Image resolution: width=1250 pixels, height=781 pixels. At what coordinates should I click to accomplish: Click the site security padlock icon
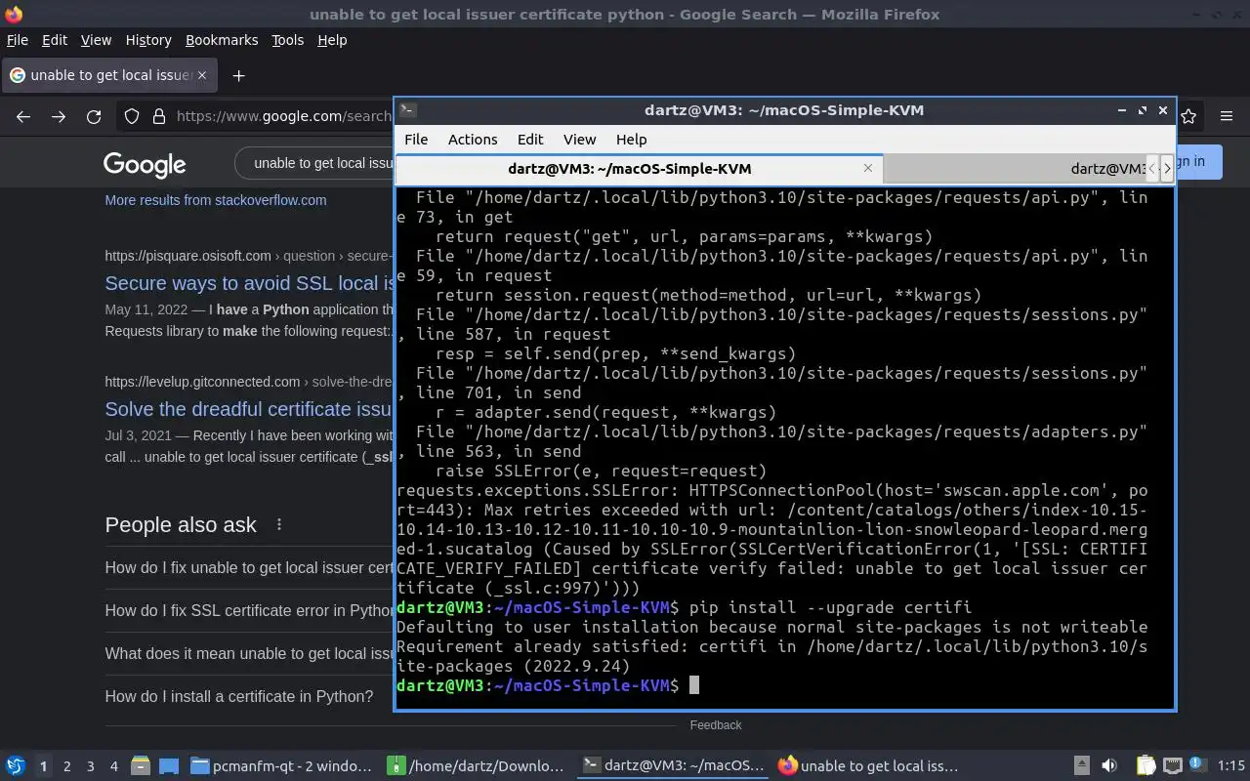(x=159, y=116)
